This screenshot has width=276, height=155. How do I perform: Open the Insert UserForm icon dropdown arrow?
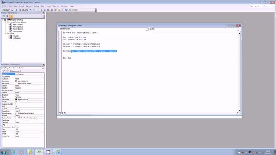tap(9, 10)
